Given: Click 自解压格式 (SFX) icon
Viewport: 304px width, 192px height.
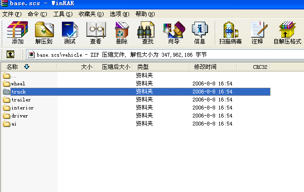Looking at the screenshot, I should (x=287, y=30).
